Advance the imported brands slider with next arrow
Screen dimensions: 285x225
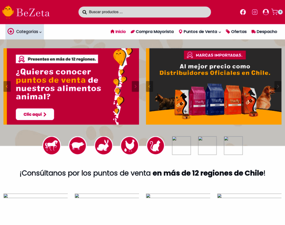pyautogui.click(x=278, y=87)
